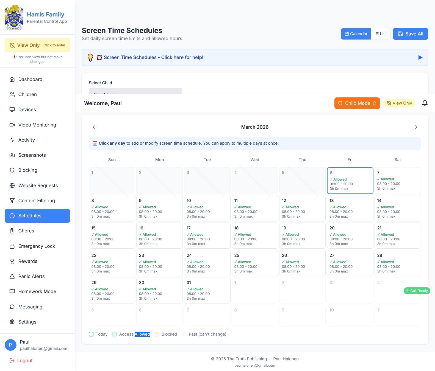Open the Screenshots page
Image resolution: width=435 pixels, height=371 pixels.
coord(37,155)
